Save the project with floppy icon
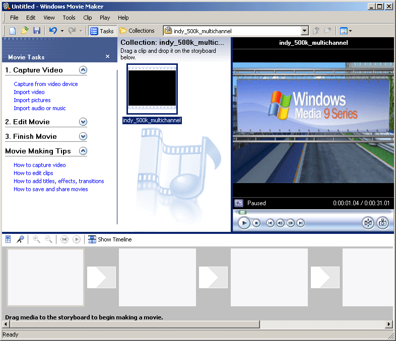 37,31
